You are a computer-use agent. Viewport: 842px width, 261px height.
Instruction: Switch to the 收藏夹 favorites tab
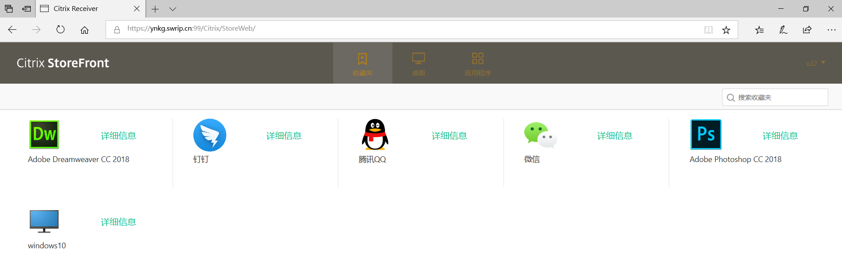363,63
